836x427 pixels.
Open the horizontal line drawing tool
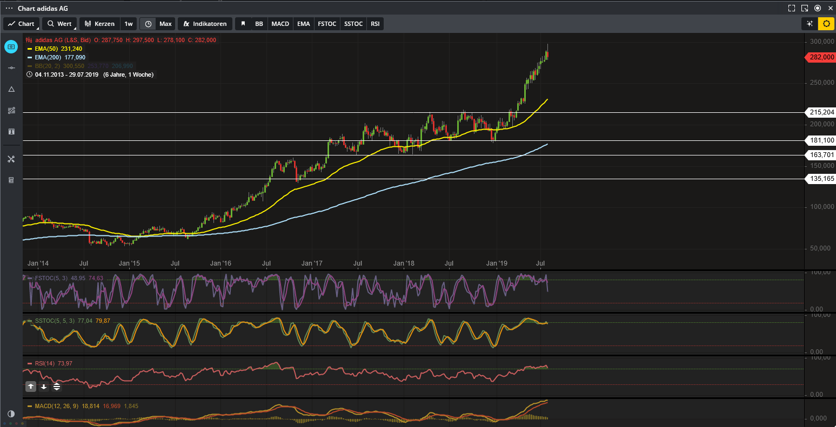coord(11,67)
